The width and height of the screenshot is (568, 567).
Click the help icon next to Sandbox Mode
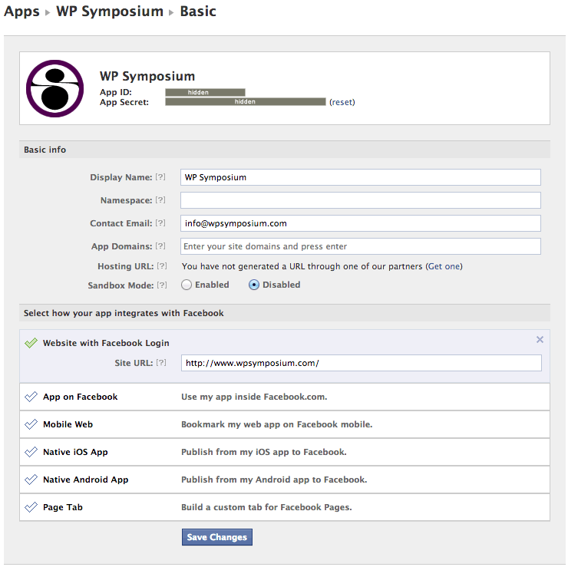[160, 285]
